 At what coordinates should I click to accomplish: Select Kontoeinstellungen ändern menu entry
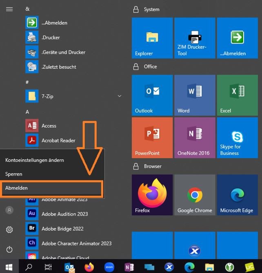coord(52,160)
